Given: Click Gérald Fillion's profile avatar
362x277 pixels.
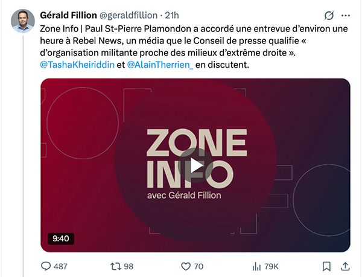Looking at the screenshot, I should coord(23,21).
